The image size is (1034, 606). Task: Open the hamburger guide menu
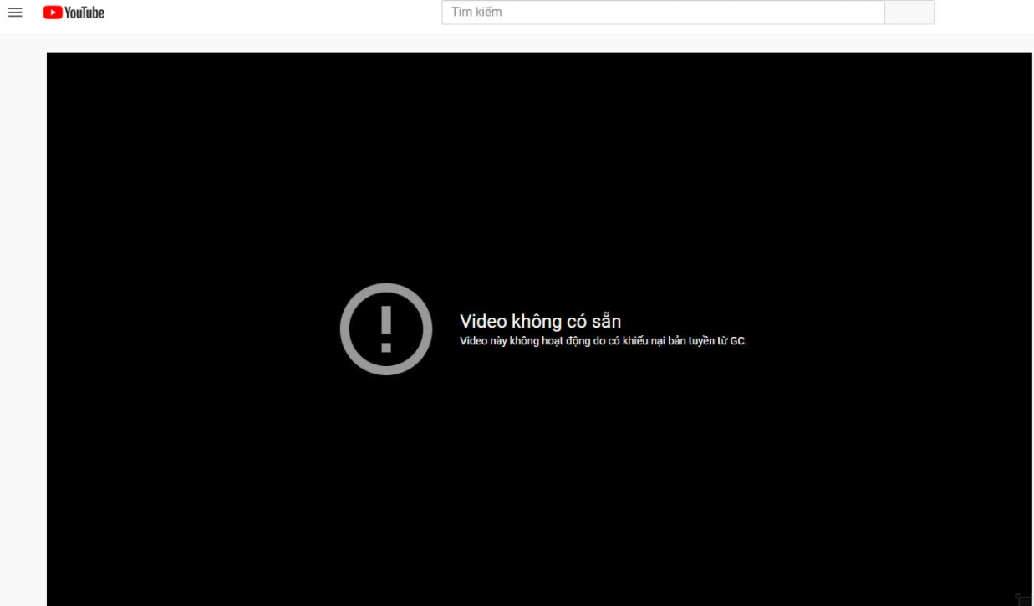[x=15, y=13]
